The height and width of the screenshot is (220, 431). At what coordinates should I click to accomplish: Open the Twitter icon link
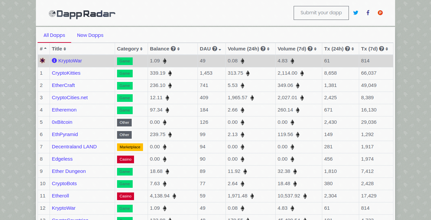[356, 13]
